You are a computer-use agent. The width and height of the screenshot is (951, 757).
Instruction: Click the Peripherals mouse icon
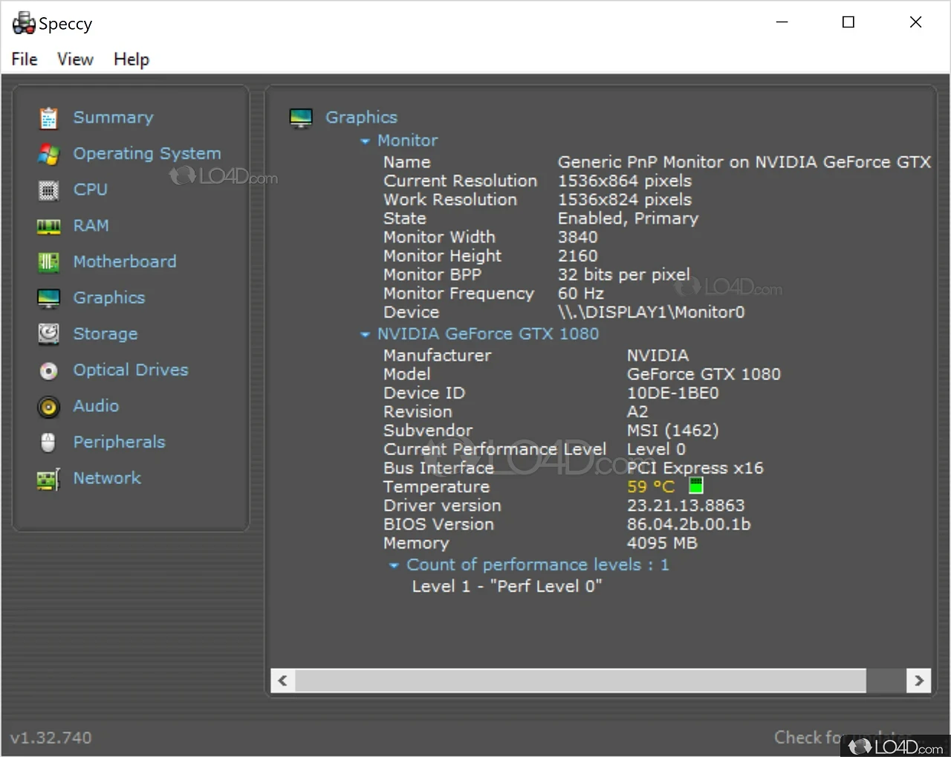tap(48, 442)
